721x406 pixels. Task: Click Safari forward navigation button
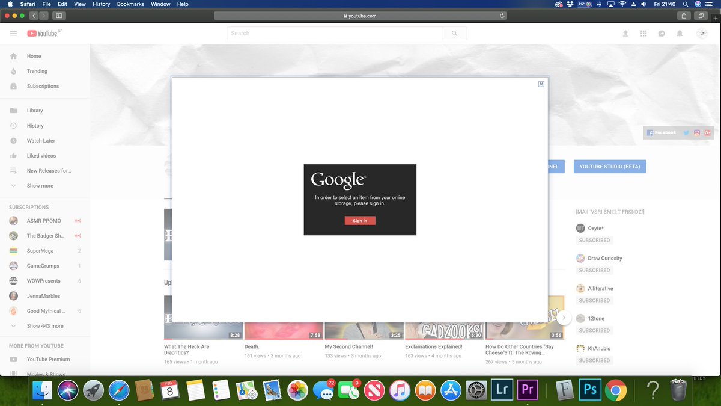pyautogui.click(x=43, y=16)
